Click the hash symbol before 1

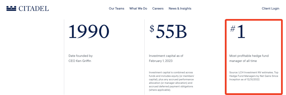click(233, 29)
